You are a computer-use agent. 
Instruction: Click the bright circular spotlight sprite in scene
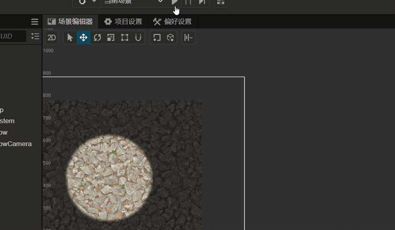tap(109, 177)
